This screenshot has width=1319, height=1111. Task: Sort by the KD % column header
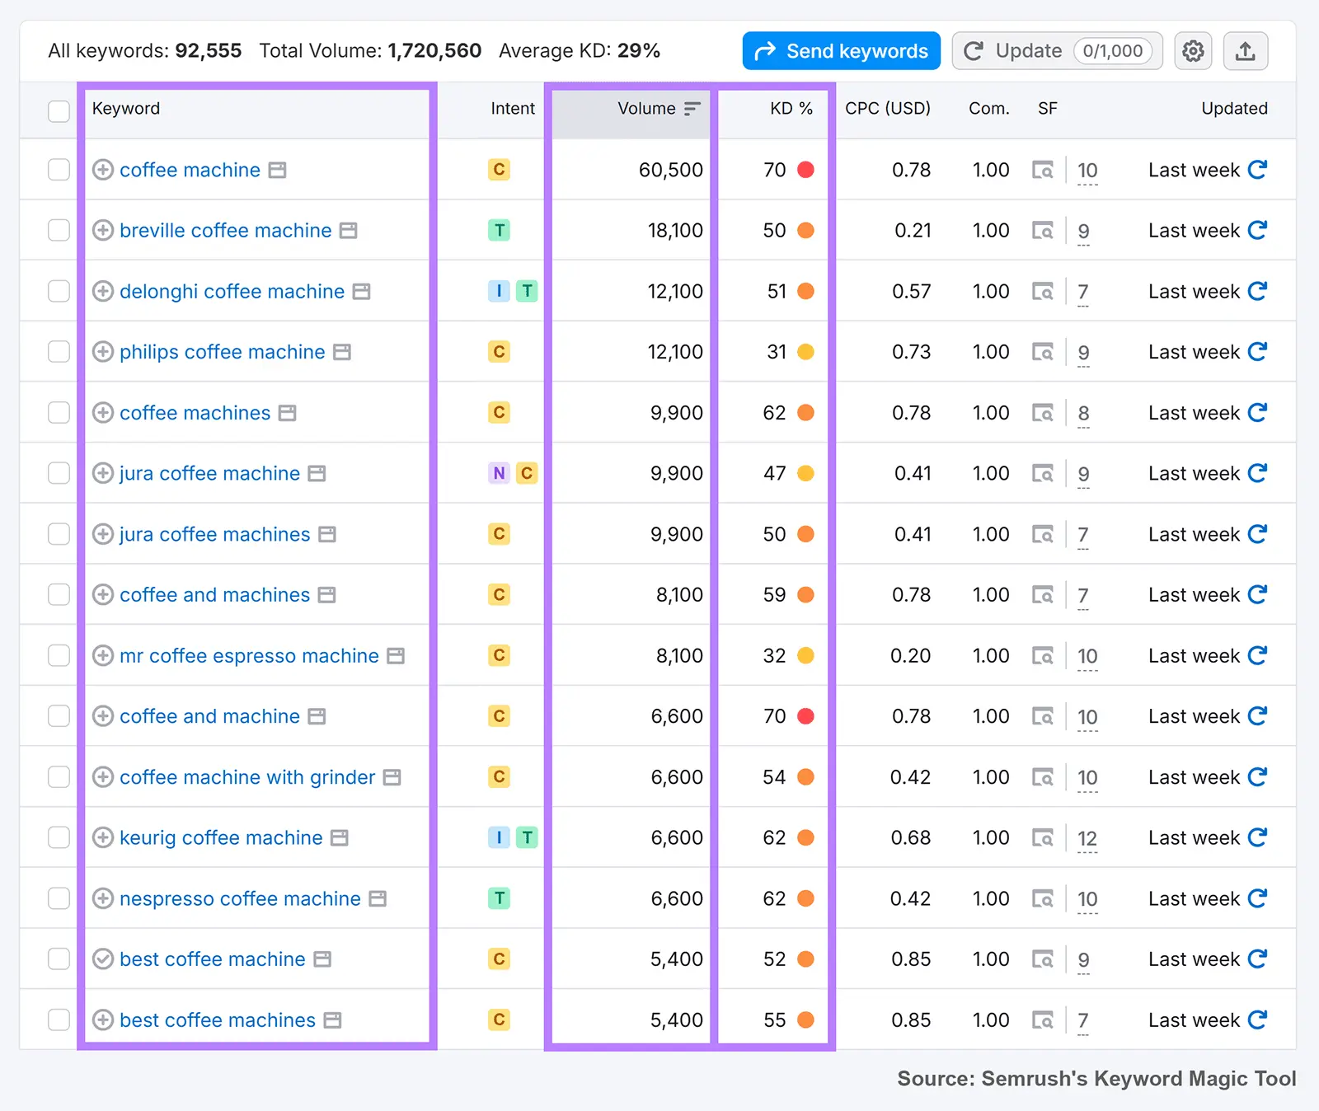(x=791, y=108)
